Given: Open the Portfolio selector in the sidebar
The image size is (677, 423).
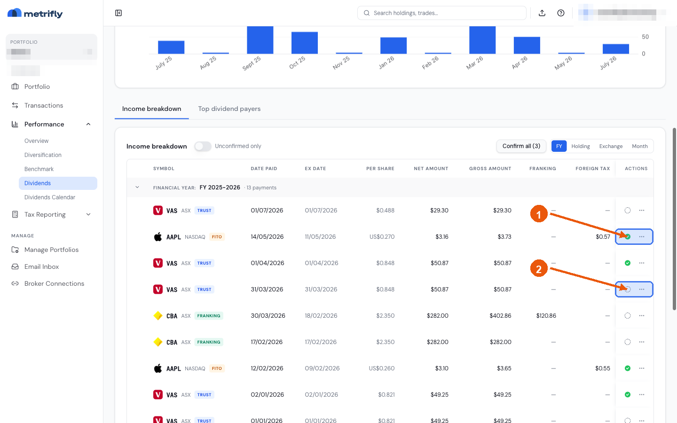Looking at the screenshot, I should pos(52,47).
